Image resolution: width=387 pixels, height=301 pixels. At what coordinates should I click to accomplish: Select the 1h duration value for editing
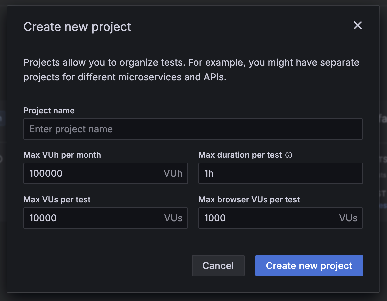209,173
